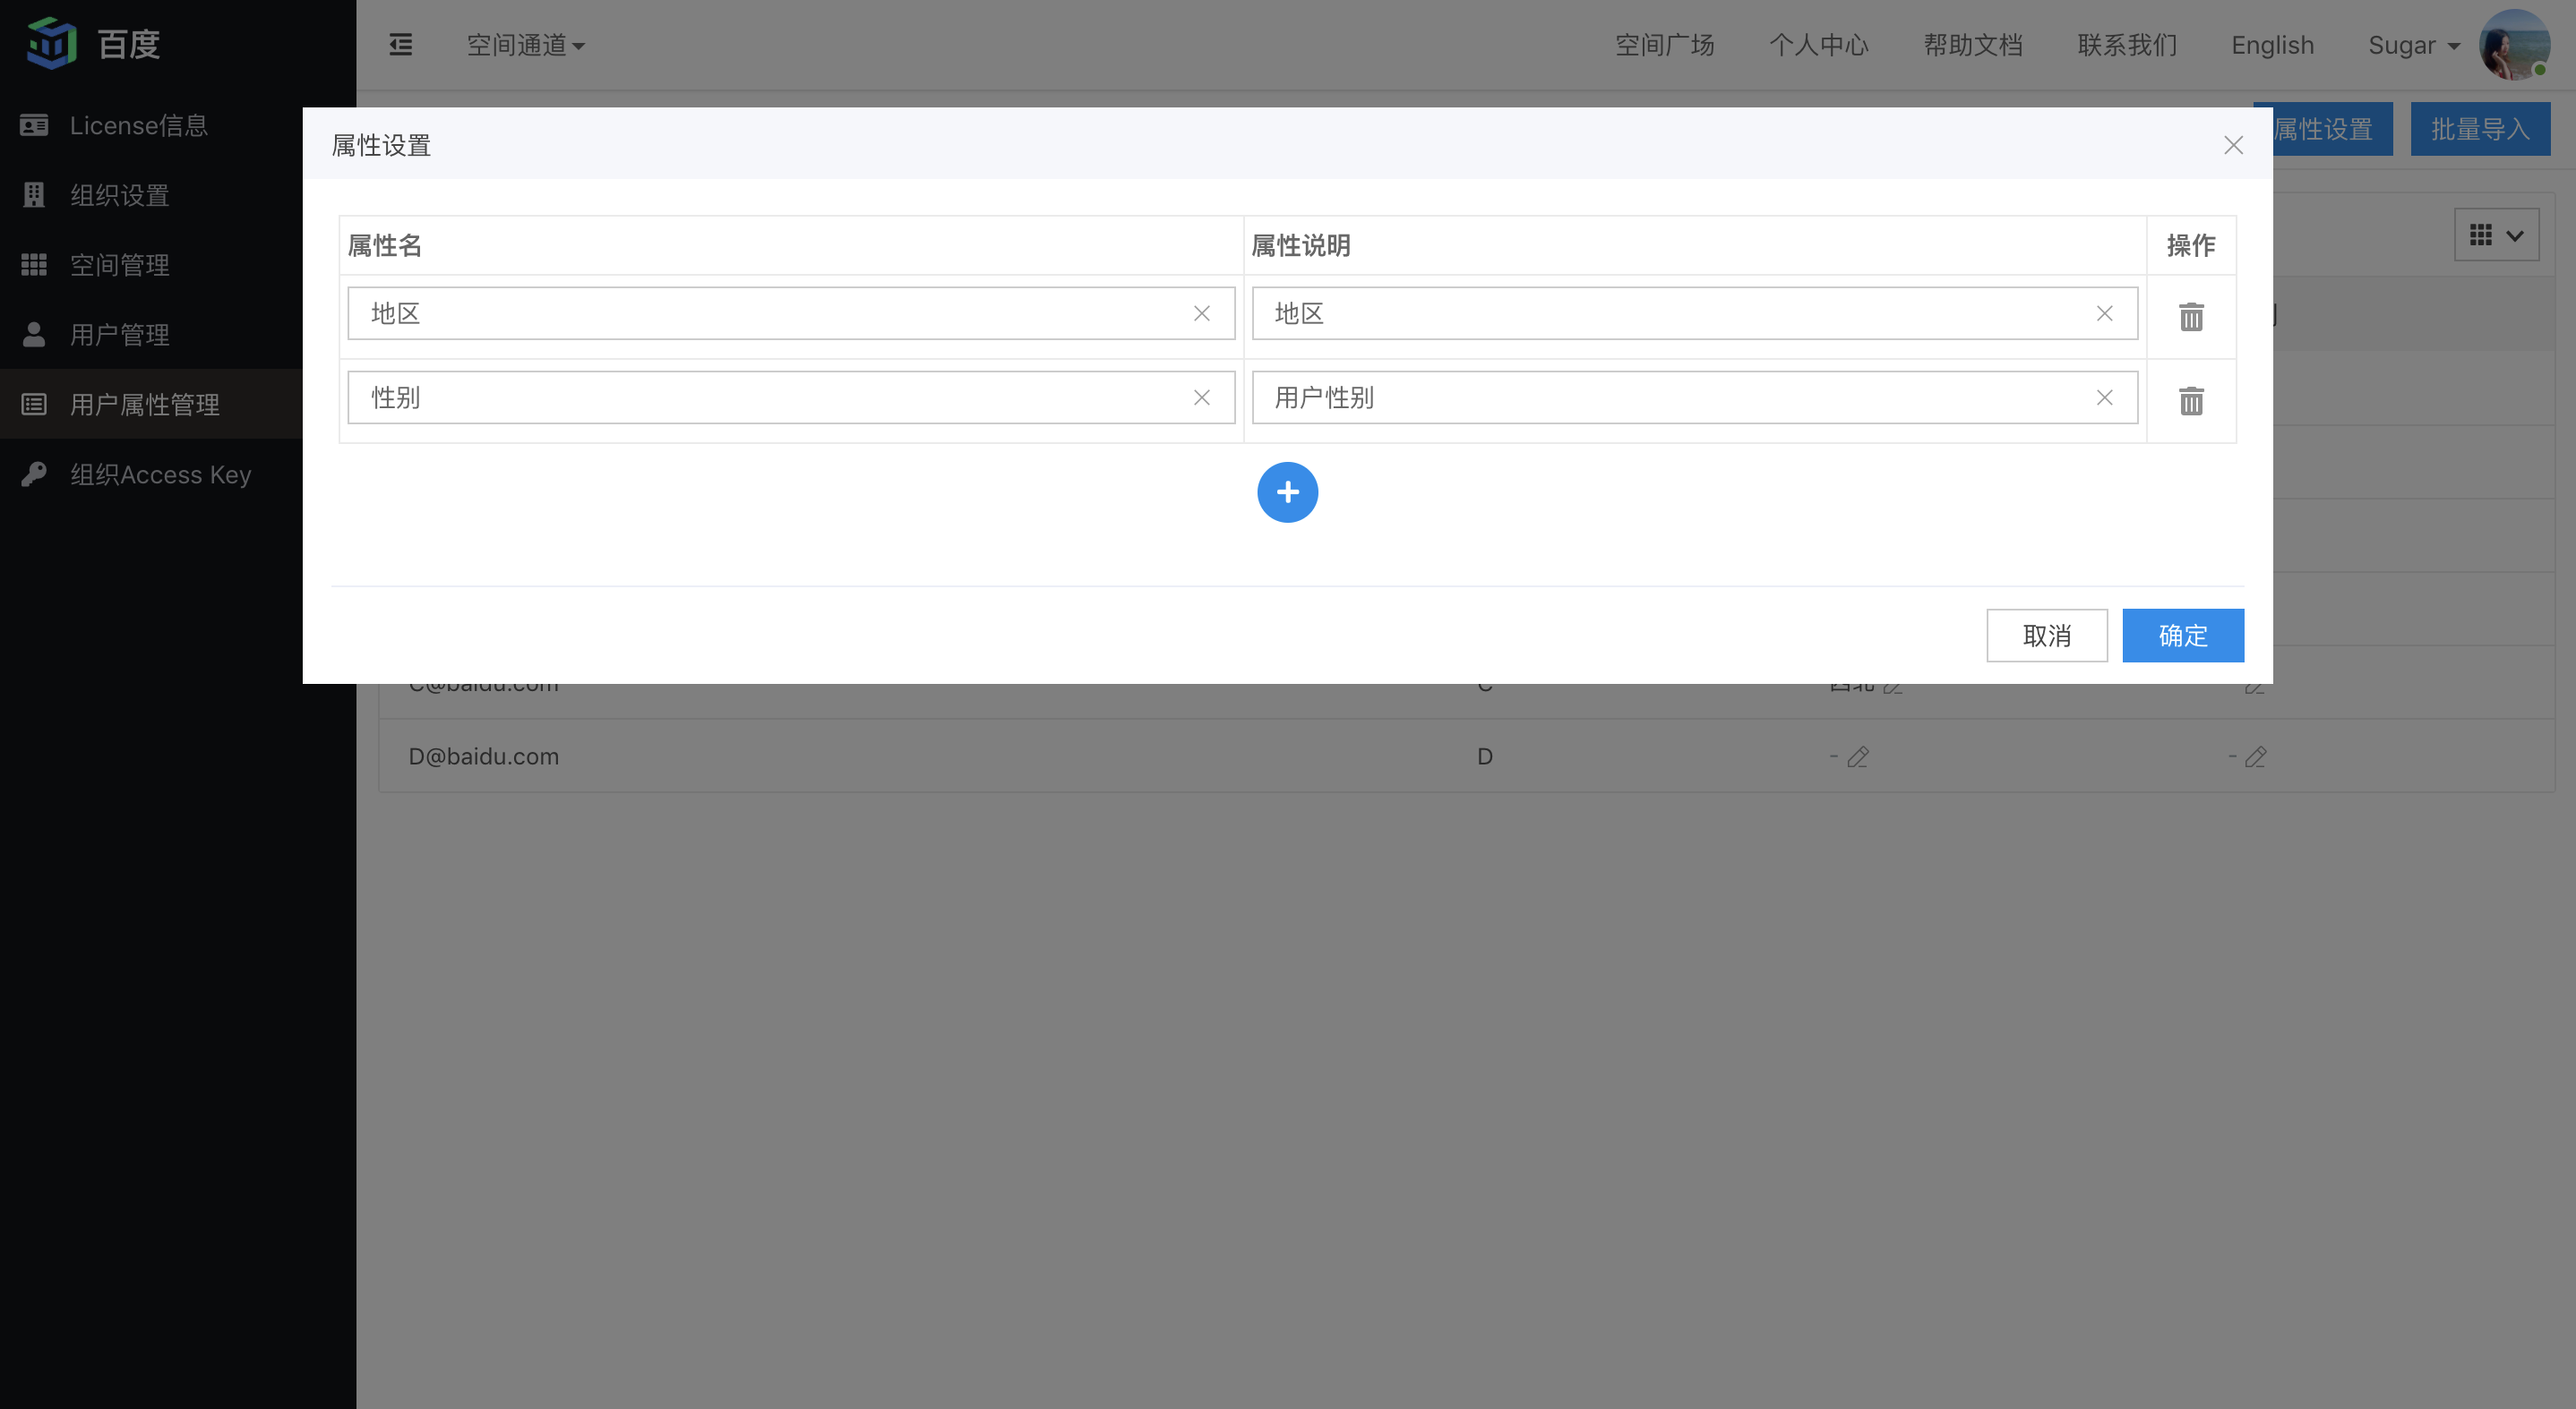Go to 空间广场 in top navigation
The width and height of the screenshot is (2576, 1409).
1664,45
